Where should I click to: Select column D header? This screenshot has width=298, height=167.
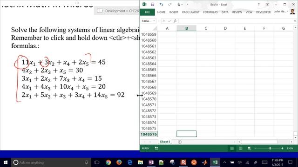click(x=225, y=28)
